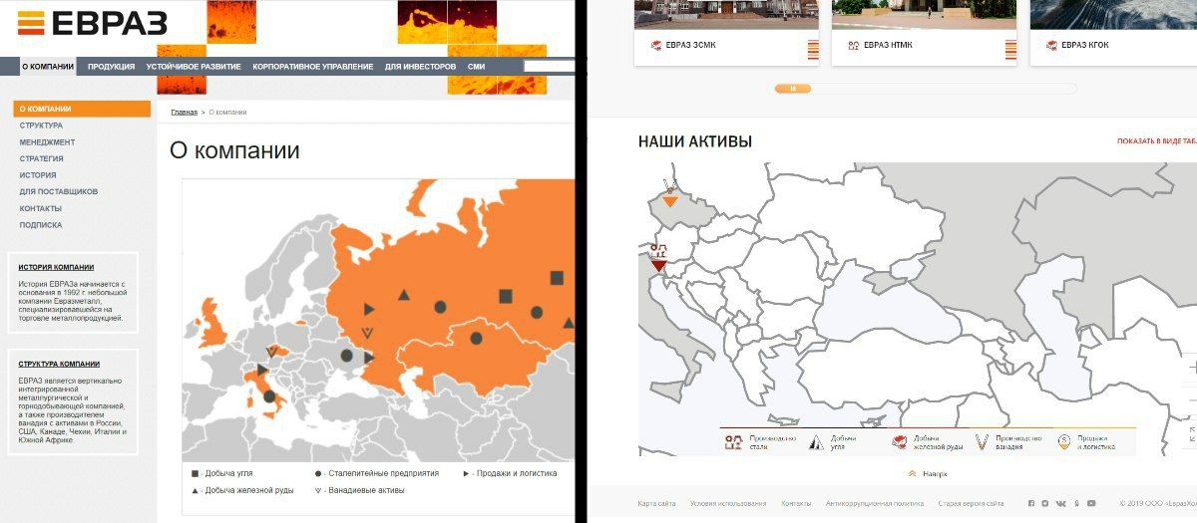Open the ИСТОРИЯ КОМПАНИИ heading link

tap(56, 267)
